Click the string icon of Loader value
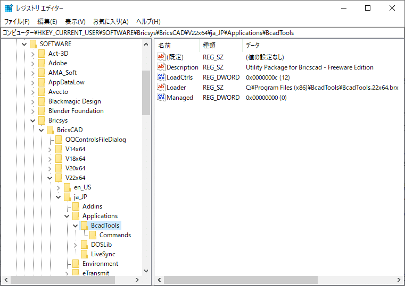 [x=161, y=87]
